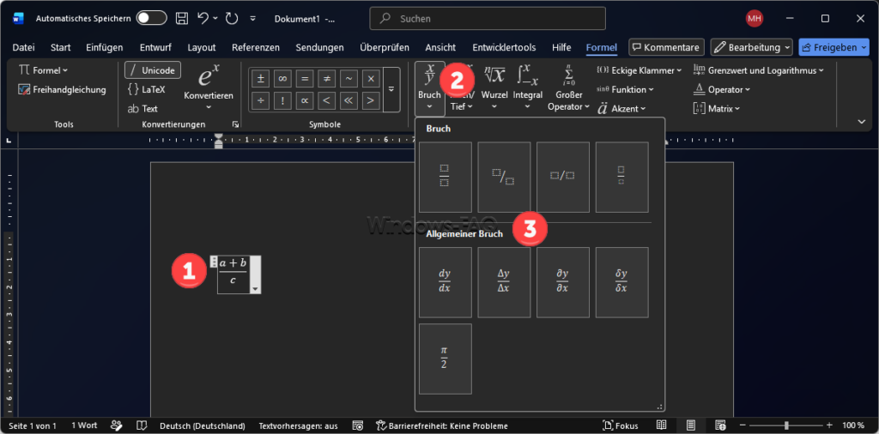Insert the equals symbol
Screen dimensions: 879x434
(305, 79)
